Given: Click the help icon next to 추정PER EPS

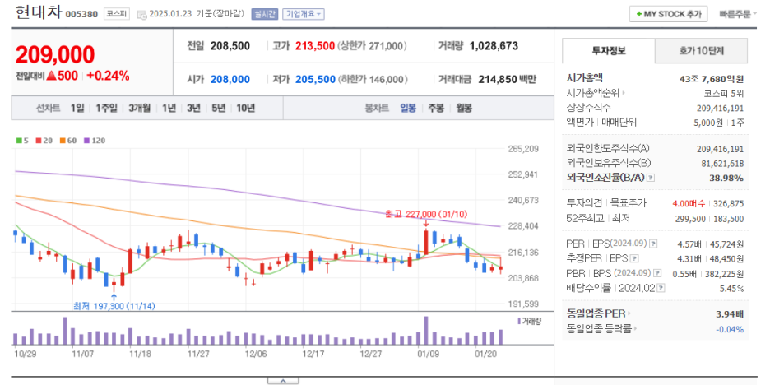Looking at the screenshot, I should click(x=634, y=258).
